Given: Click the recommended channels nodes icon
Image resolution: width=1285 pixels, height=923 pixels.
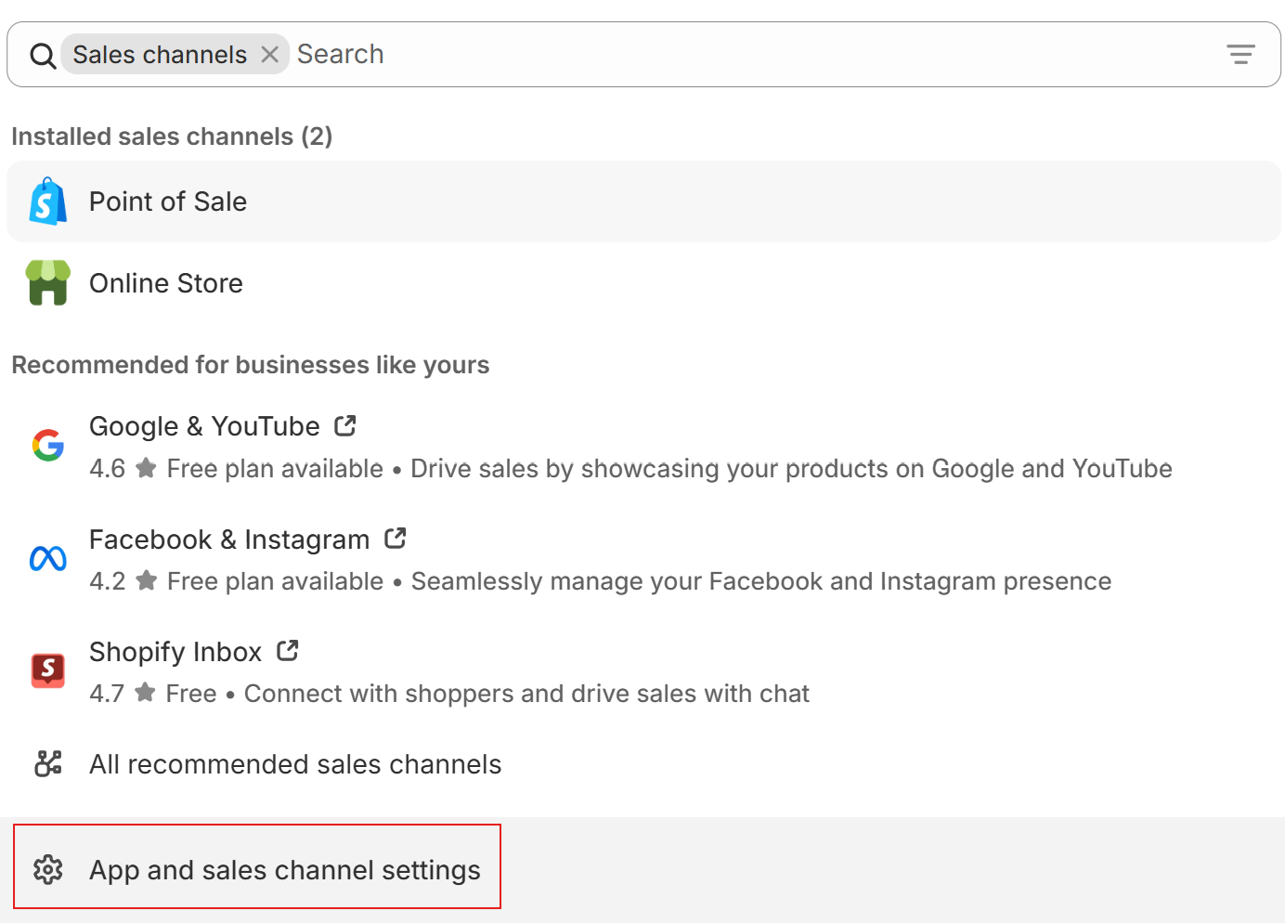Looking at the screenshot, I should (x=48, y=763).
